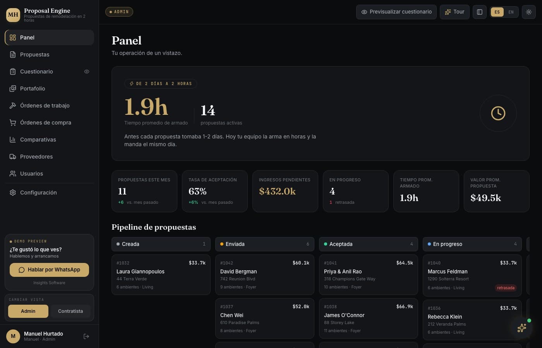The height and width of the screenshot is (348, 542).
Task: Open David Bergman proposal card
Action: coord(265,275)
